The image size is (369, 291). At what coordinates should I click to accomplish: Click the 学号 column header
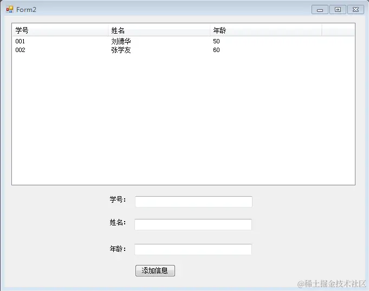60,30
